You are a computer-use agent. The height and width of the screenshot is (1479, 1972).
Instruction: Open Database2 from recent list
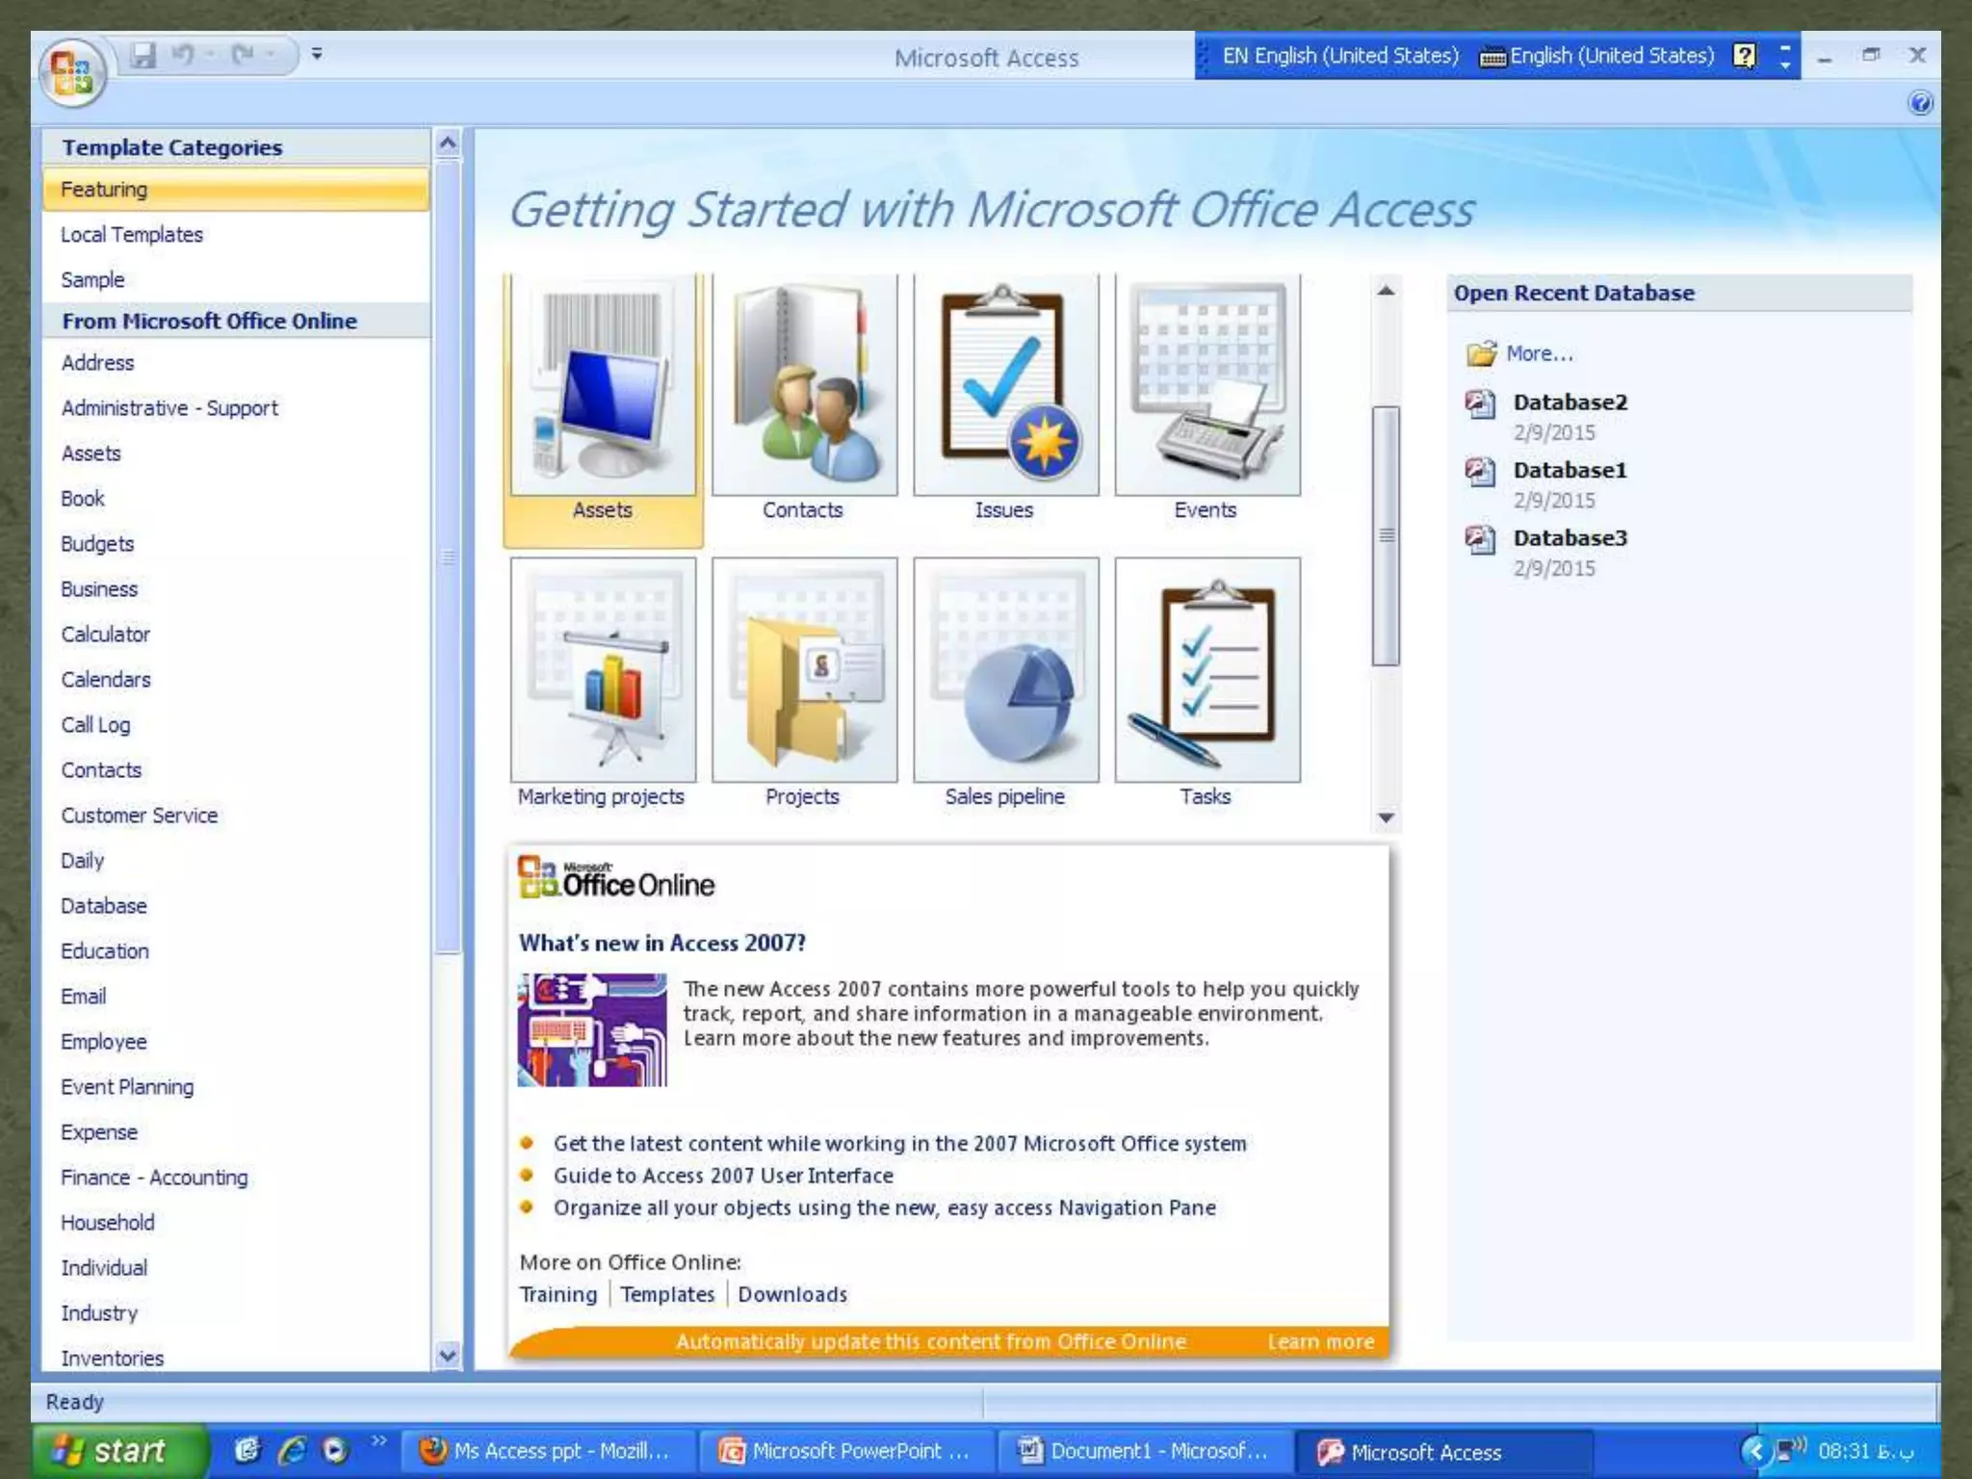coord(1570,402)
